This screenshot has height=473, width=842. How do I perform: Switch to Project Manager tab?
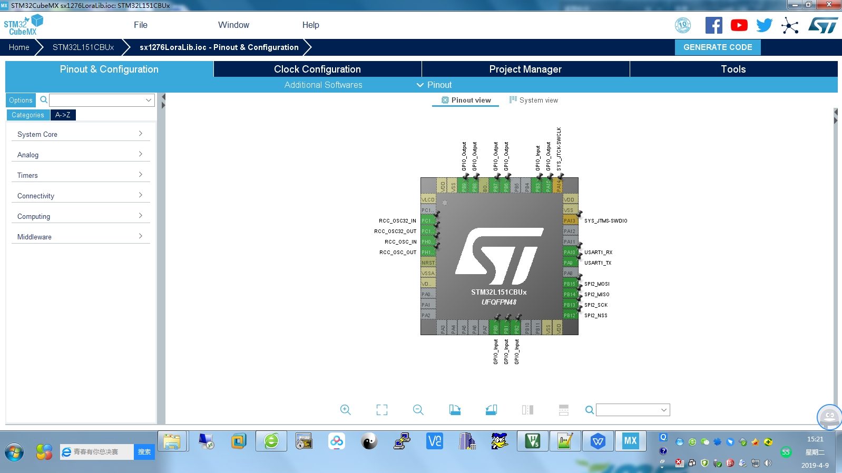pyautogui.click(x=525, y=69)
